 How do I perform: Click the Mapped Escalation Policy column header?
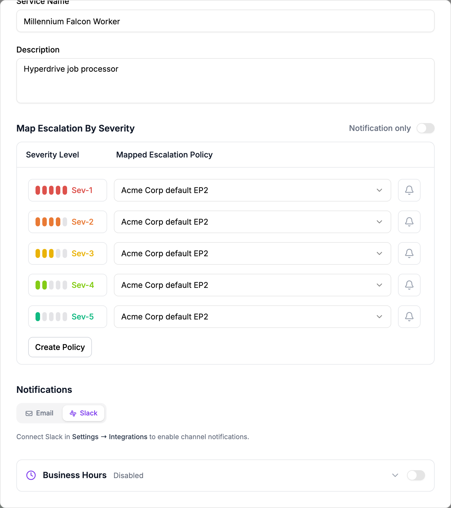(164, 155)
